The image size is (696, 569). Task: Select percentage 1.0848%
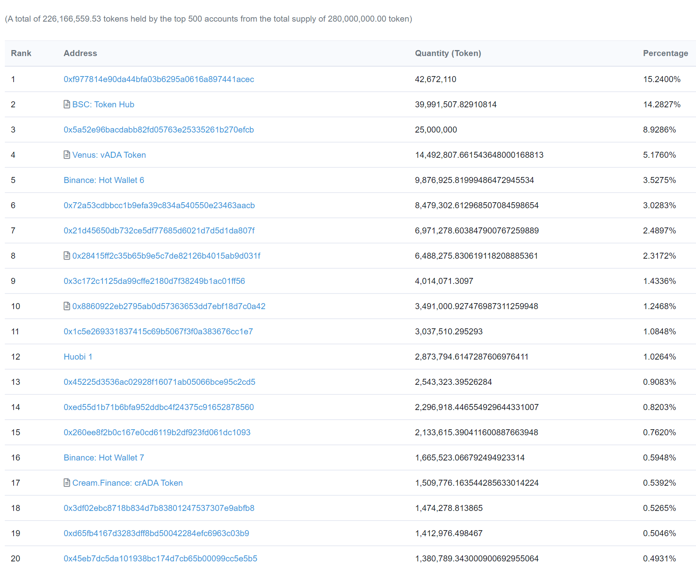660,332
